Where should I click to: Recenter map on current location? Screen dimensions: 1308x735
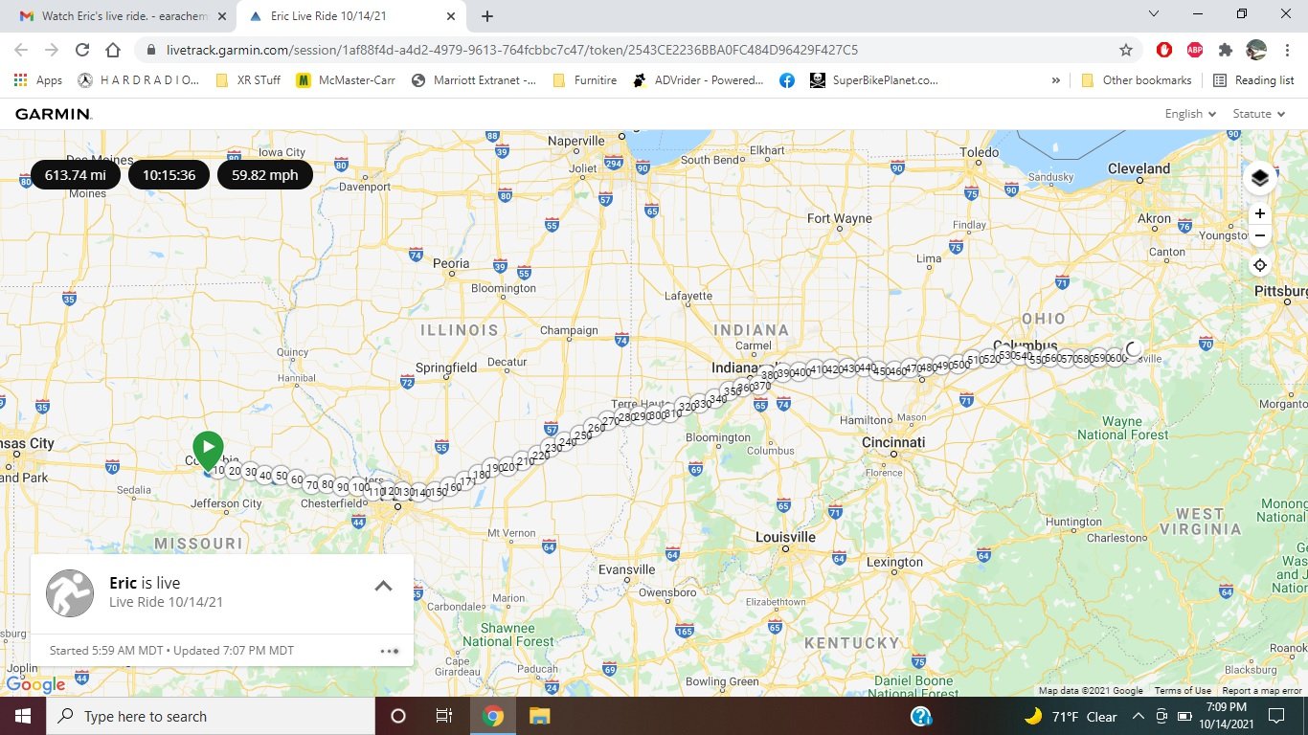1260,265
